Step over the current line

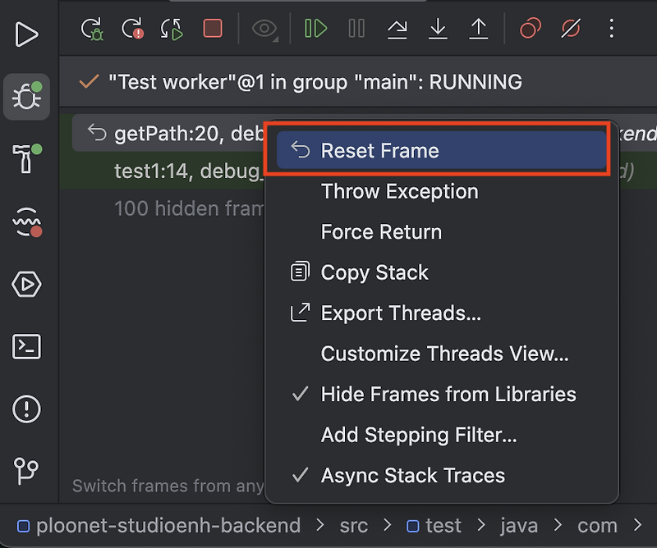(397, 27)
